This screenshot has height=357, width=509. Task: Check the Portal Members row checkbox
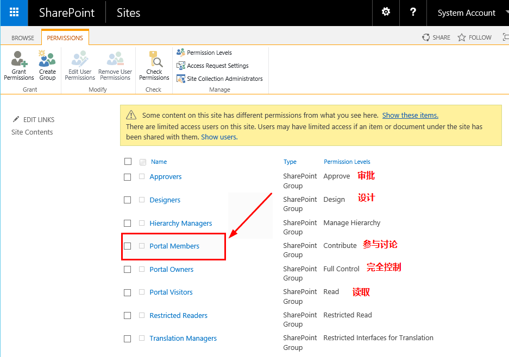tap(128, 246)
